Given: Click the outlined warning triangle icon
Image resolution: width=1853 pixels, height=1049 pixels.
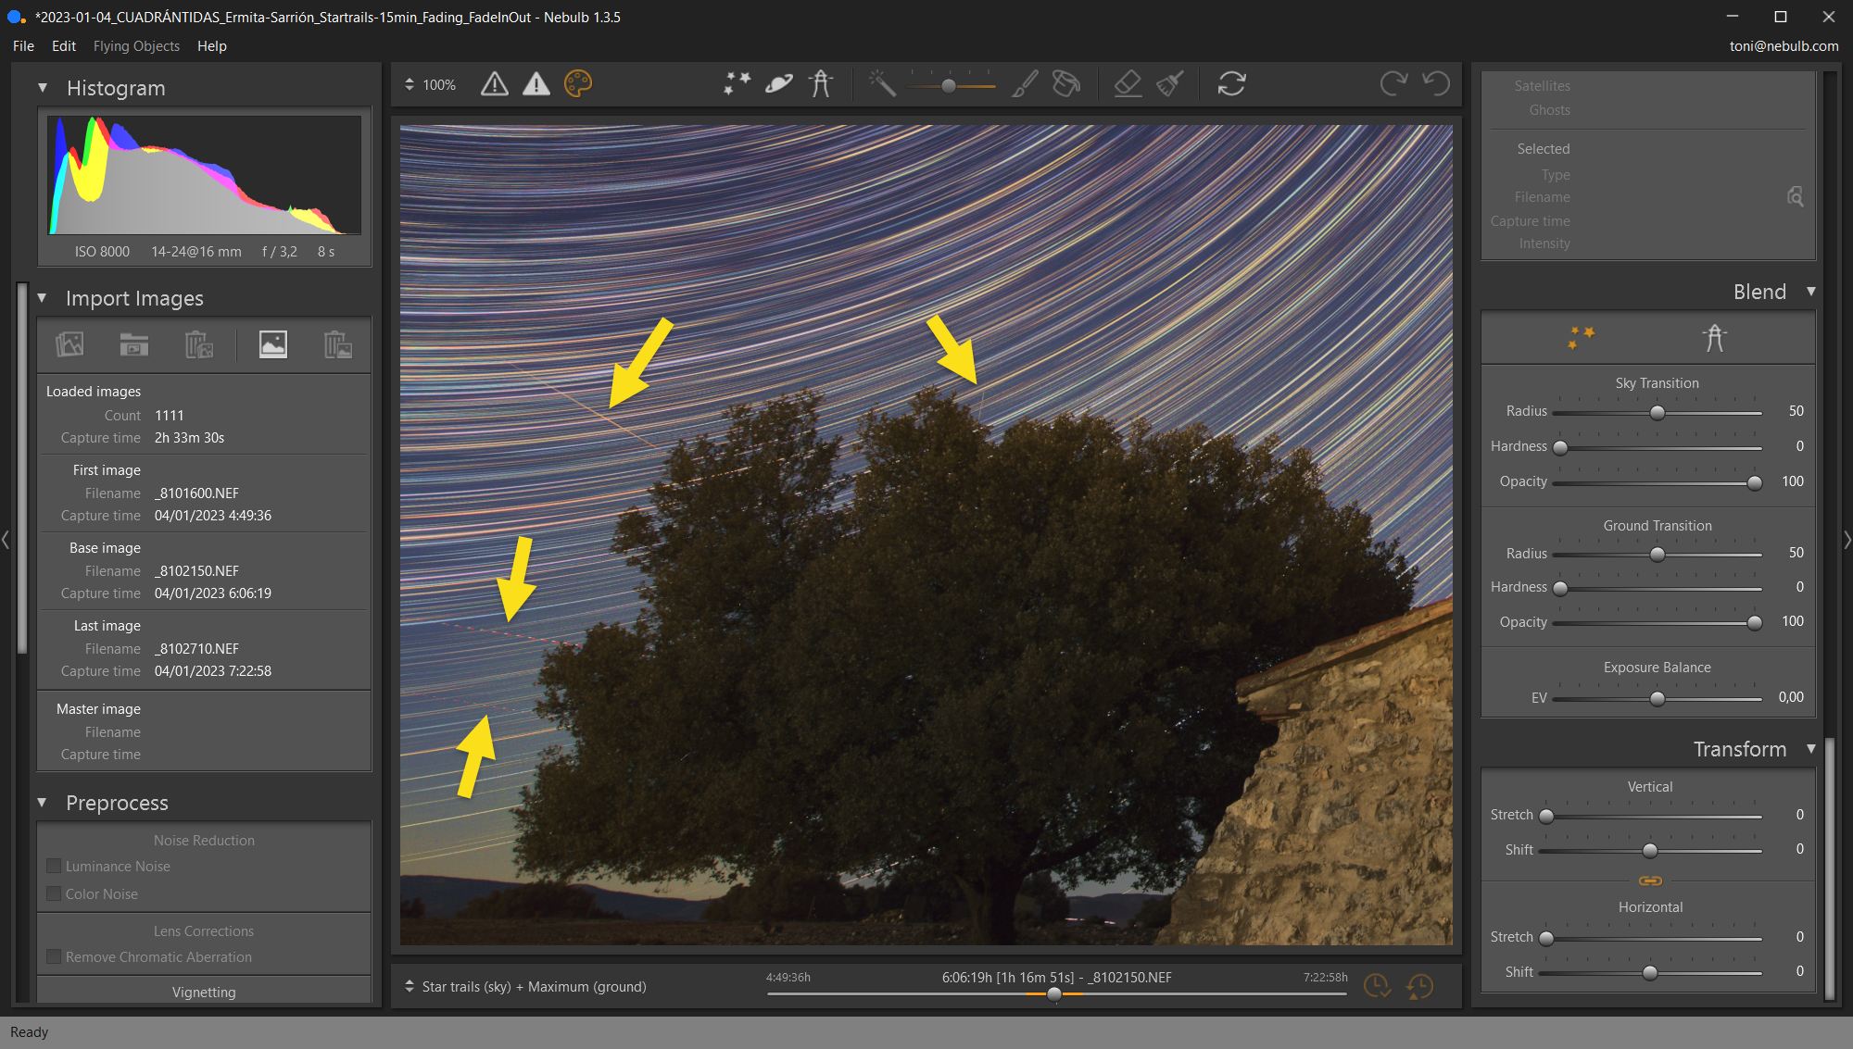Looking at the screenshot, I should [495, 84].
